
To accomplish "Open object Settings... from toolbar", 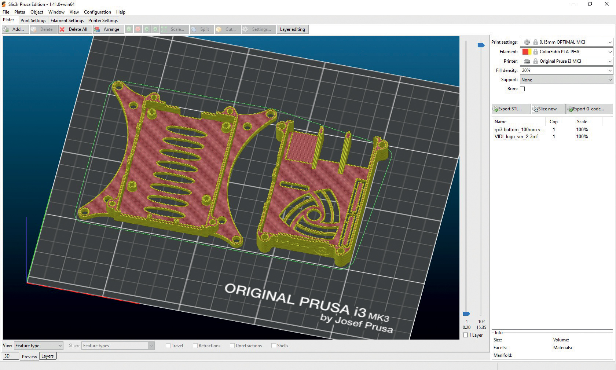I will (258, 29).
